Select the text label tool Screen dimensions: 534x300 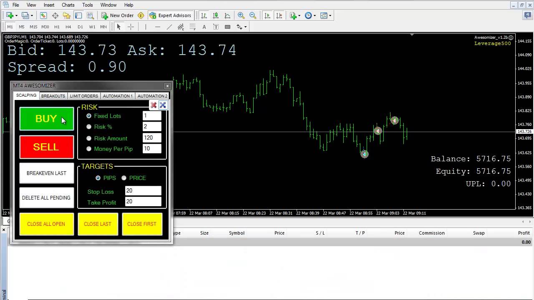[216, 27]
